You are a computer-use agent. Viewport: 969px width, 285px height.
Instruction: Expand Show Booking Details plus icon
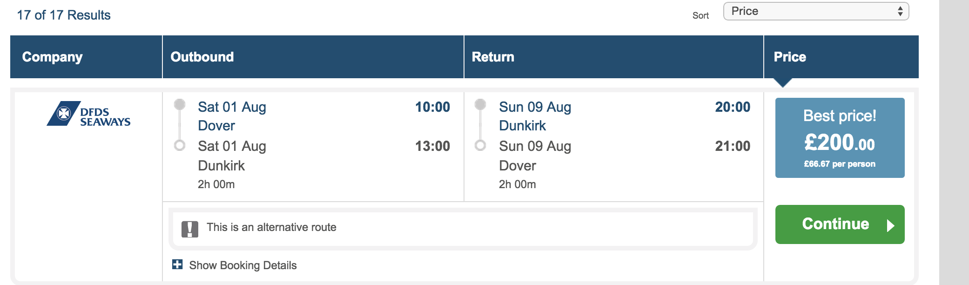[x=177, y=265]
